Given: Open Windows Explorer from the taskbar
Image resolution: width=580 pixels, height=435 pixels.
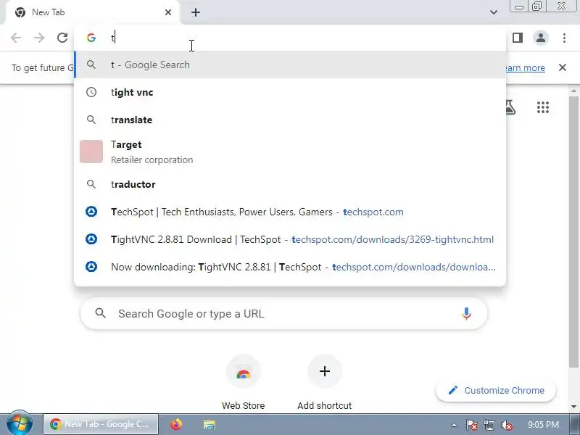Looking at the screenshot, I should tap(210, 424).
